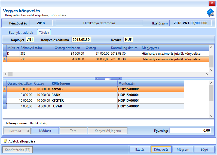Click the horizontal scrollbar thumb in upper table
The image size is (217, 155).
pos(10,75)
